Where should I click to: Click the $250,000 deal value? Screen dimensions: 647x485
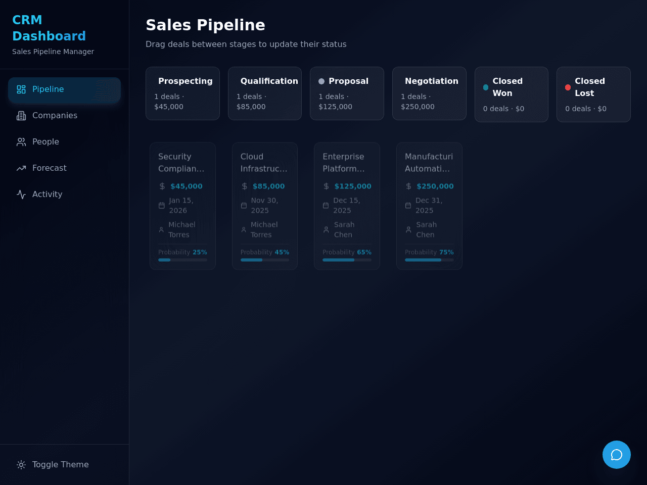(x=435, y=186)
